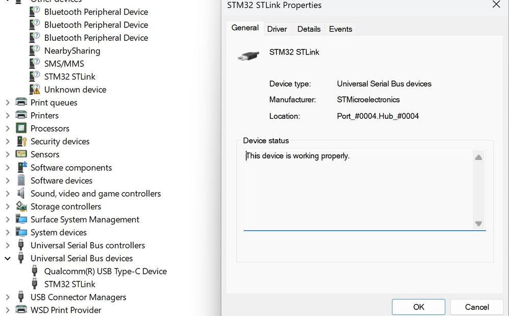This screenshot has width=509, height=316.
Task: Expand the Security devices category
Action: (8, 142)
